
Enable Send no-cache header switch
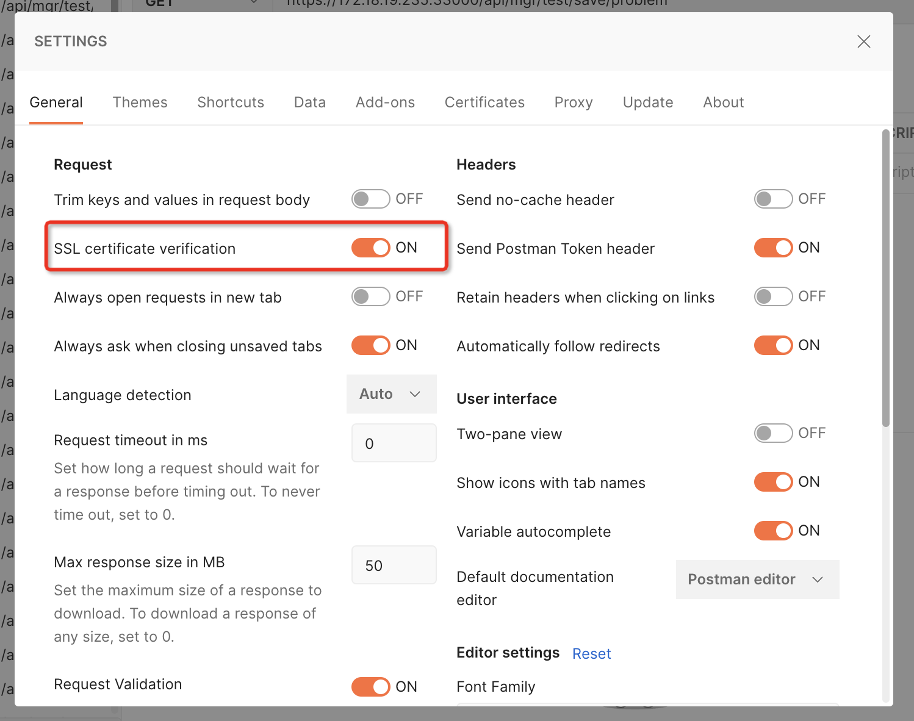(773, 199)
